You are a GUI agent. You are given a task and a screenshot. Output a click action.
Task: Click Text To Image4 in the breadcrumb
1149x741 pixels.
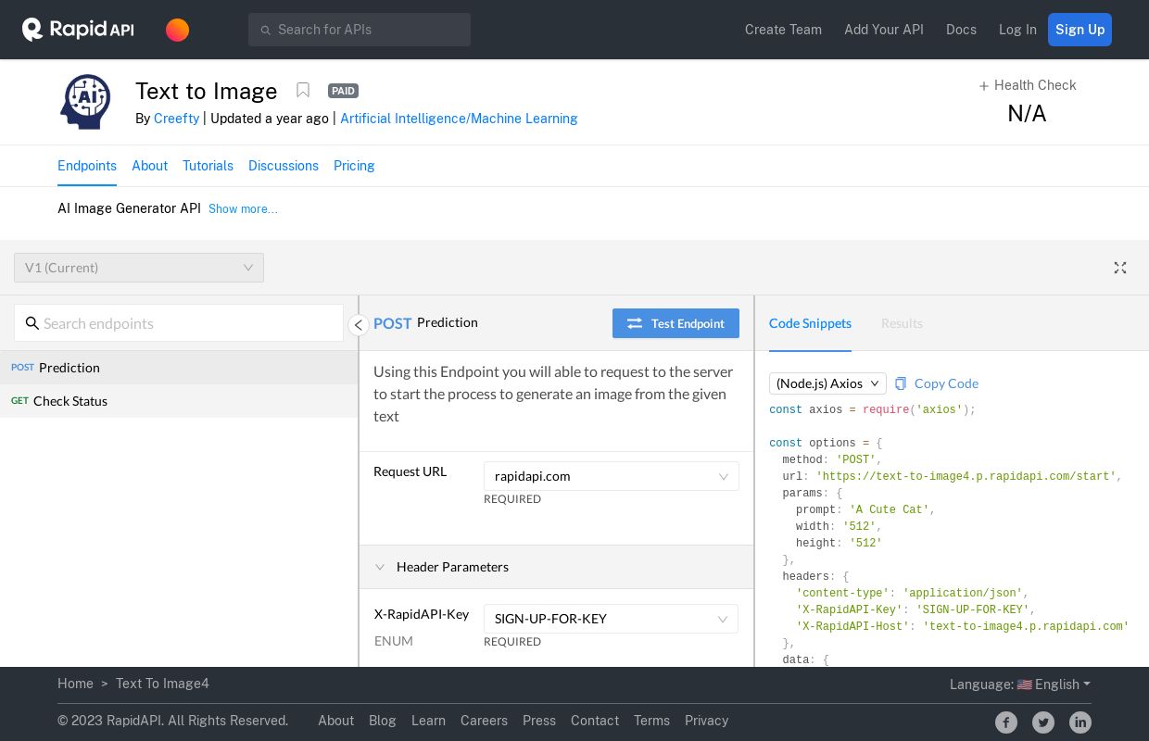tap(162, 684)
